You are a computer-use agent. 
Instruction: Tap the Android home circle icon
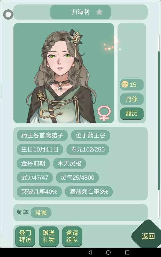point(108,252)
